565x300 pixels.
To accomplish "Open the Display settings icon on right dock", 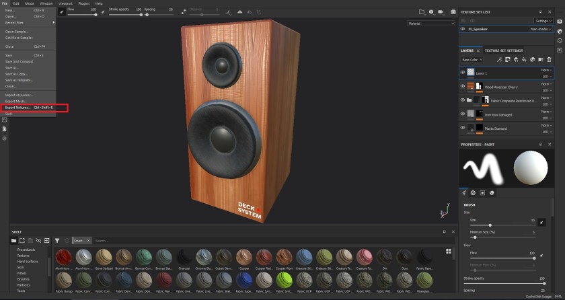I will point(560,22).
